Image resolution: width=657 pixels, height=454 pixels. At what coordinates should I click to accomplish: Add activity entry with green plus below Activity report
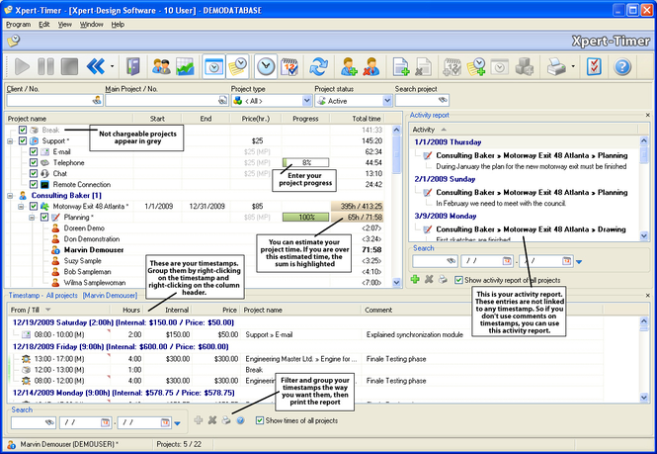tap(415, 279)
